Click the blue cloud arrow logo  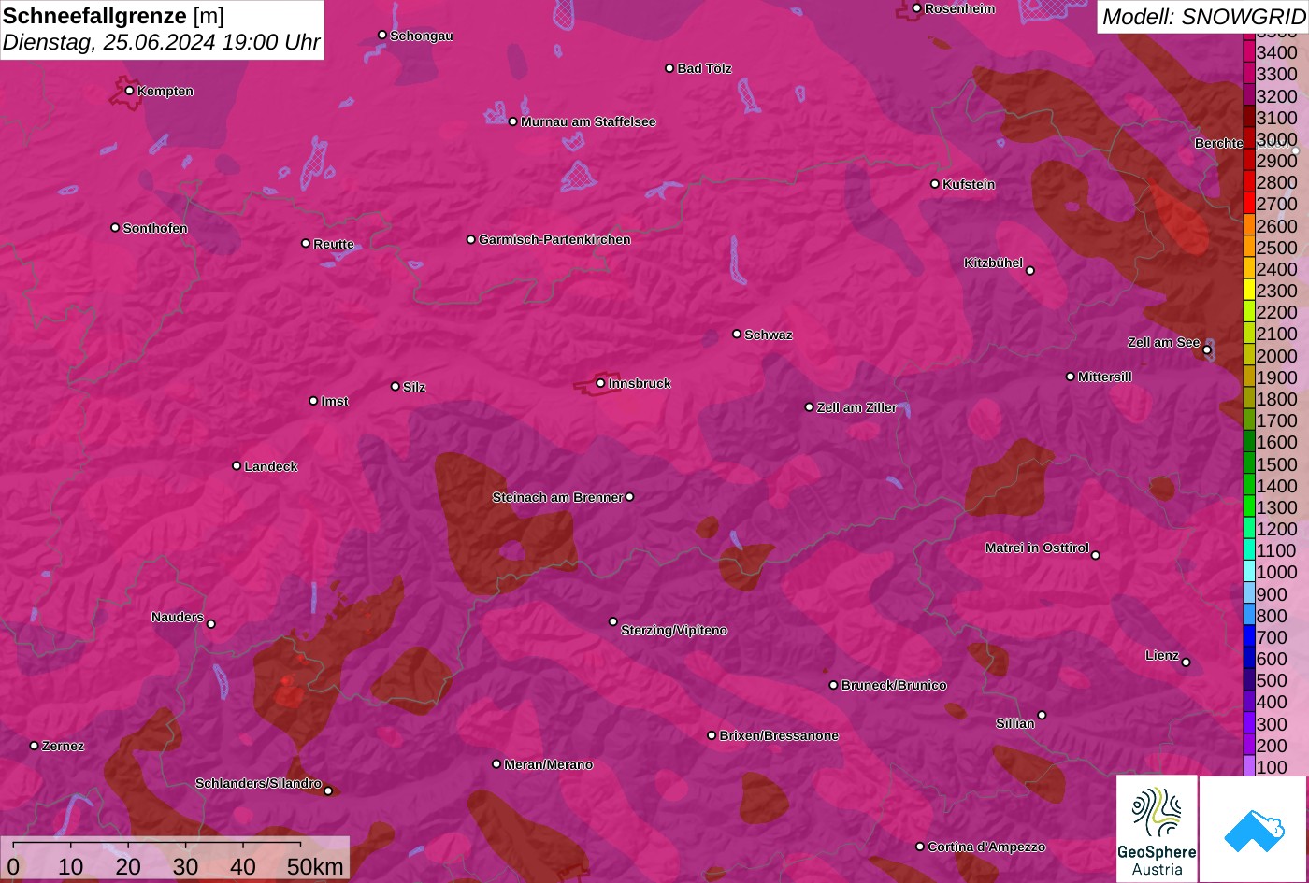[x=1254, y=830]
